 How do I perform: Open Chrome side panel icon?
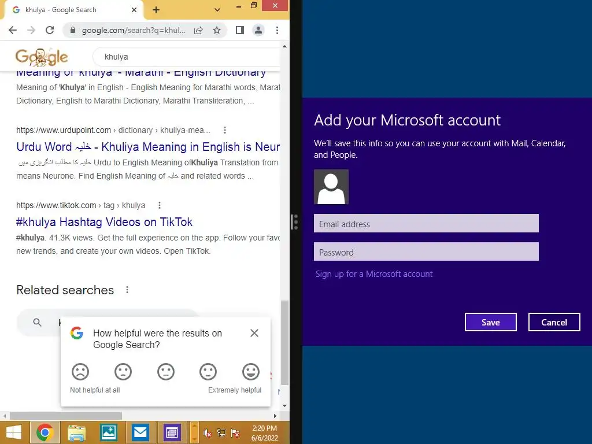tap(239, 30)
